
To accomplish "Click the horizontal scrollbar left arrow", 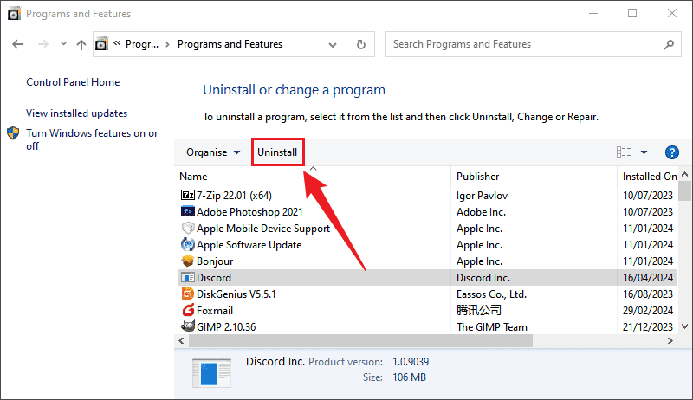I will click(x=181, y=340).
